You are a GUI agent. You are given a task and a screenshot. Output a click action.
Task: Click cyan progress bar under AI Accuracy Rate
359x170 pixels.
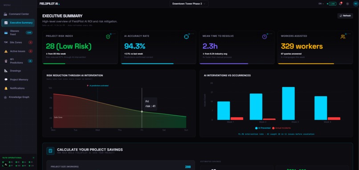pos(147,63)
